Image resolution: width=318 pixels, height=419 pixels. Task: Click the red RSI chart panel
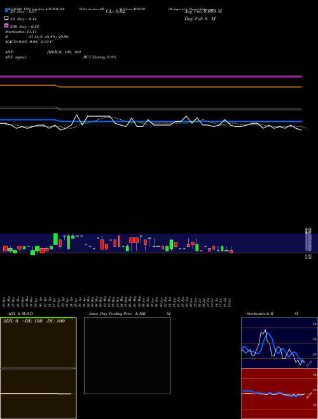tap(279, 394)
